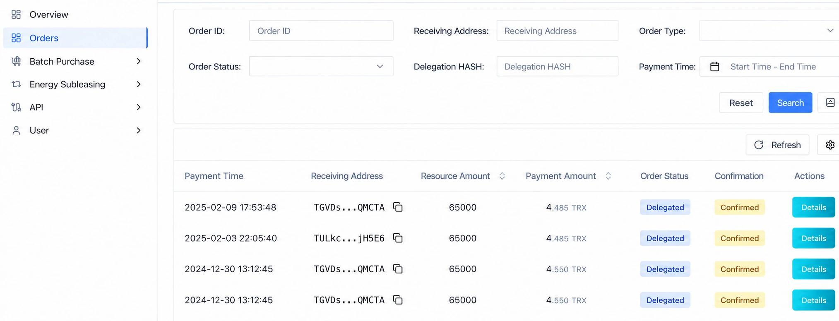Image resolution: width=839 pixels, height=321 pixels.
Task: Click the Batch Purchase cart icon
Action: point(16,61)
